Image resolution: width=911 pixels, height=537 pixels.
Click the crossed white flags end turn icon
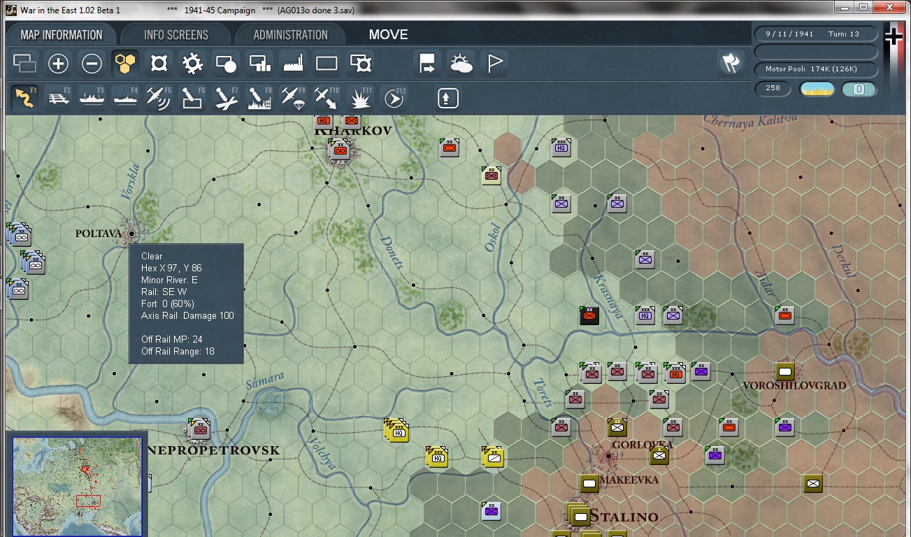coord(731,64)
